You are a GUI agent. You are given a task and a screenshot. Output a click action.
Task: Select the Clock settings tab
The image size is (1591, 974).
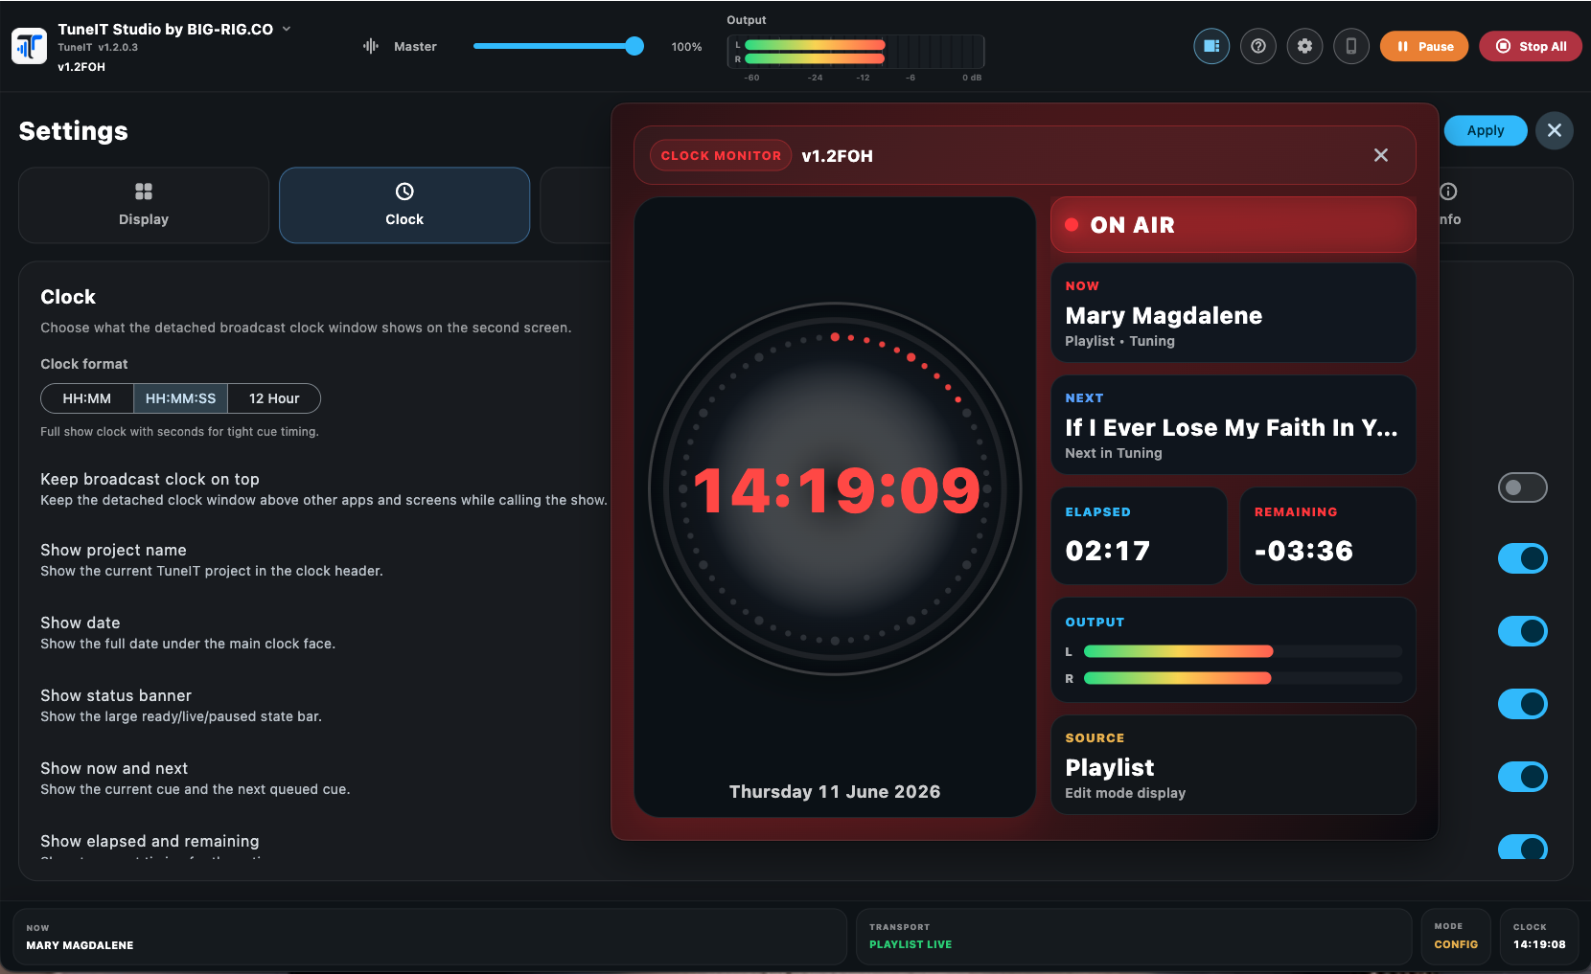coord(404,205)
